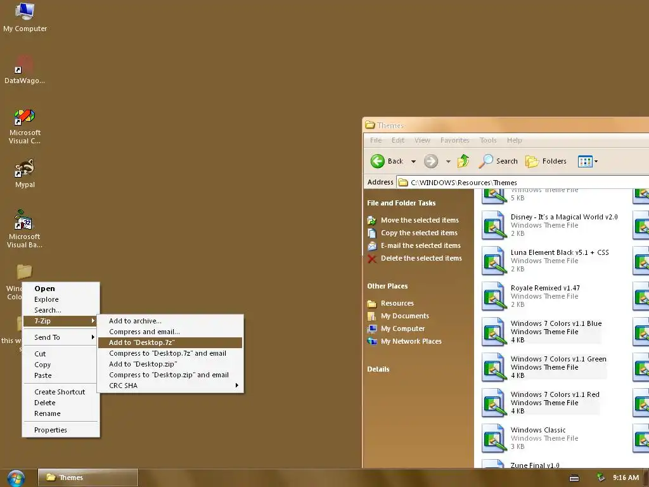Select Luna Element Black v5.1 + CSS file
This screenshot has width=649, height=487.
(x=546, y=261)
